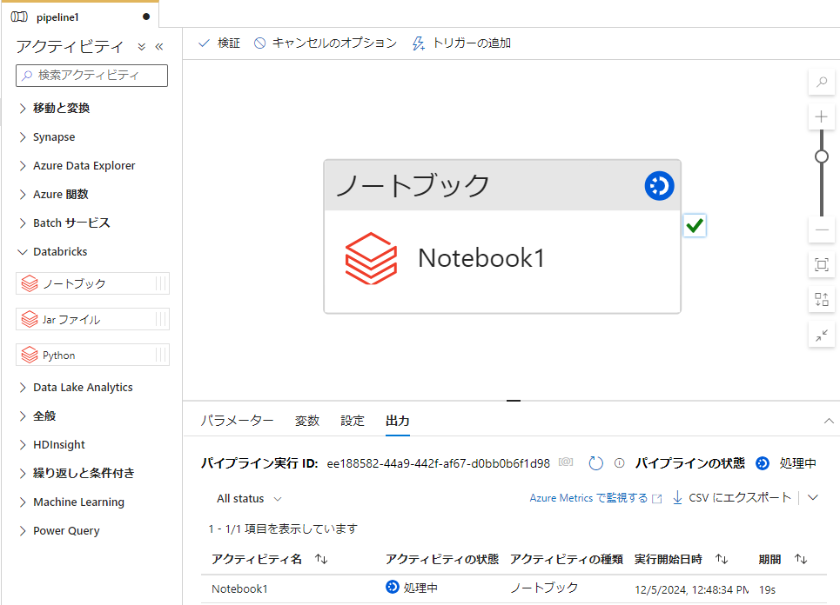
Task: Click Notebook1 in the activity name column
Action: (x=239, y=589)
